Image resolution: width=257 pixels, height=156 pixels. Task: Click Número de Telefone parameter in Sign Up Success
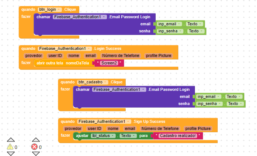160,128
